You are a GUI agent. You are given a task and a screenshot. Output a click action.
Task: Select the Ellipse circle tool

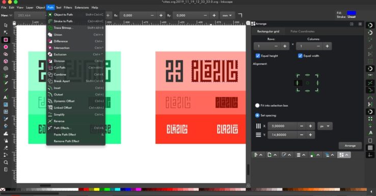pyautogui.click(x=6, y=47)
